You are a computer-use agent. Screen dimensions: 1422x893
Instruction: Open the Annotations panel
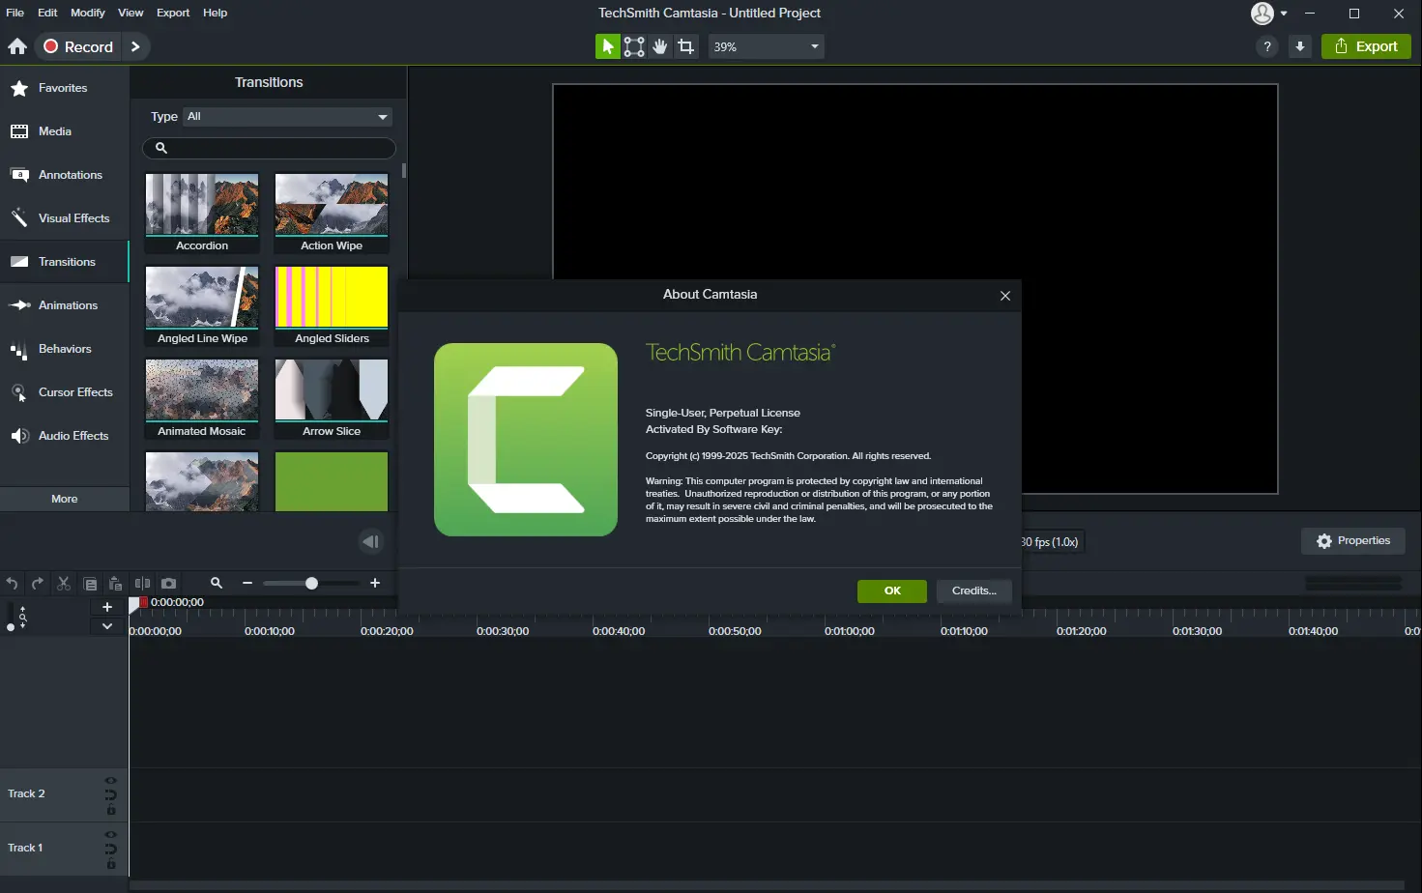point(64,175)
